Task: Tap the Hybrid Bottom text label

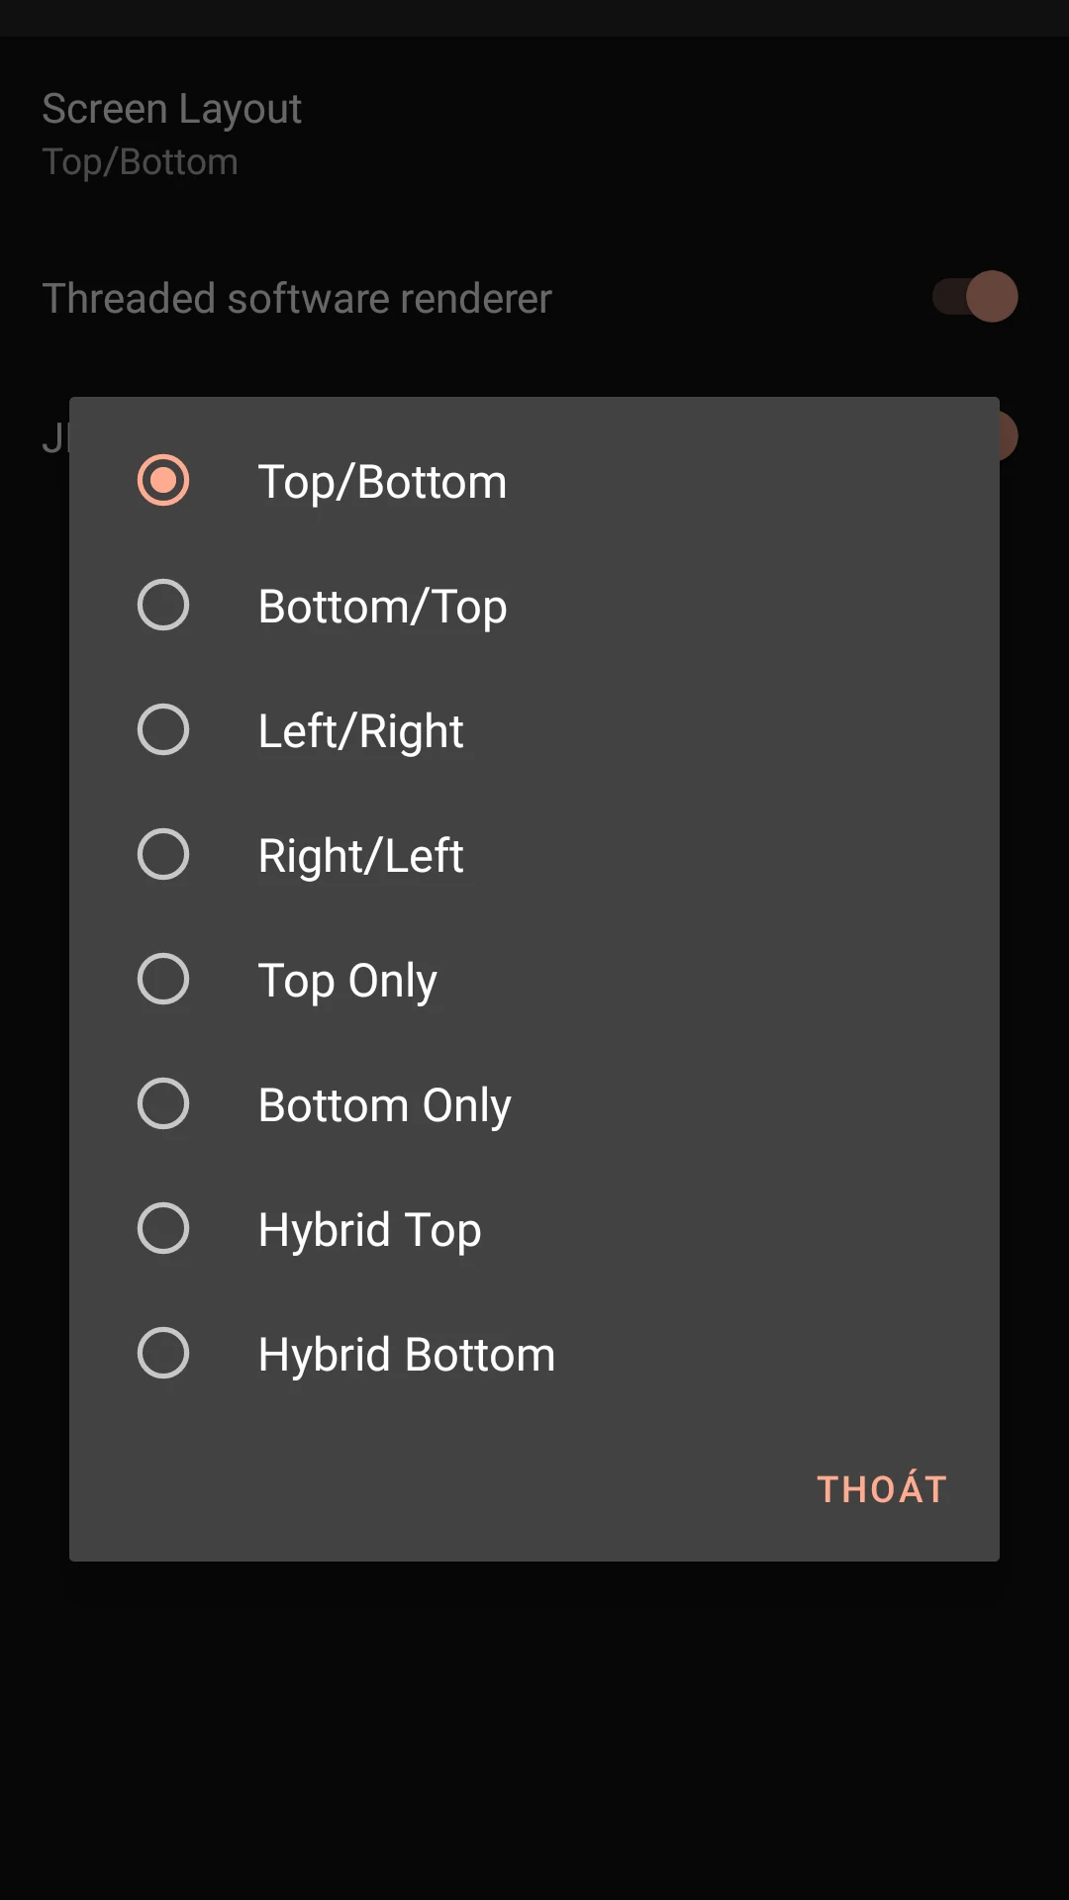Action: pos(406,1356)
